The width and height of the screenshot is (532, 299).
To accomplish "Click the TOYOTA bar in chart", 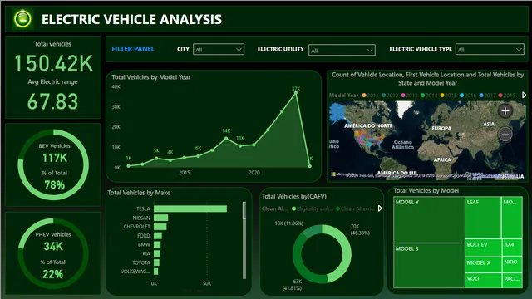I will coord(156,262).
